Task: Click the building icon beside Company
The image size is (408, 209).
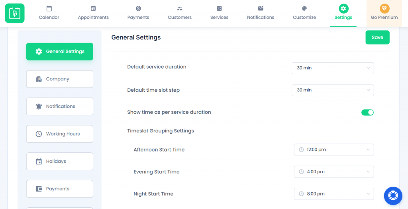Action: coord(39,79)
